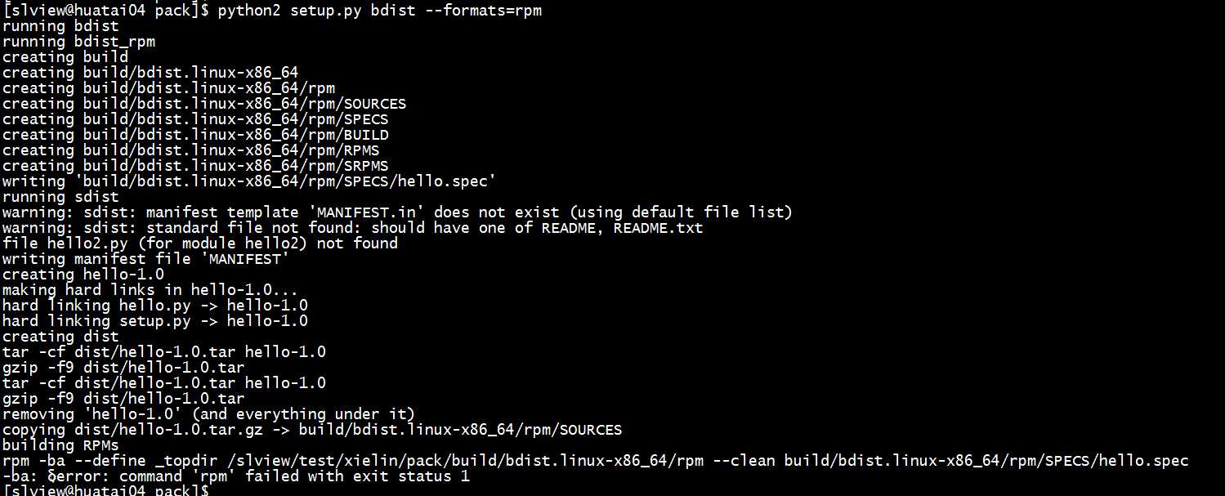Click the 'hard linking hello.py' line

tap(155, 306)
